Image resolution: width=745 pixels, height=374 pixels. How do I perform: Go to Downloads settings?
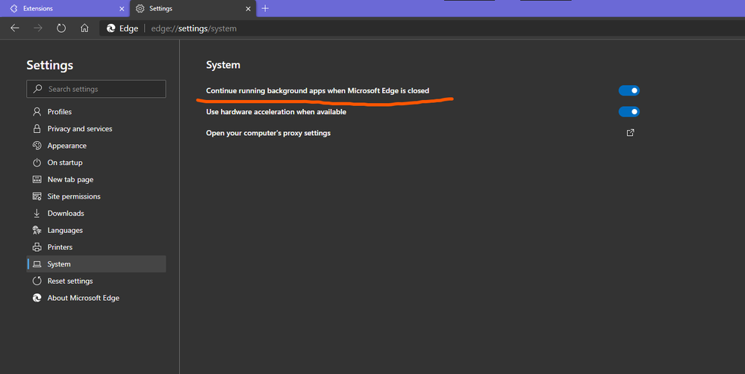click(x=96, y=214)
